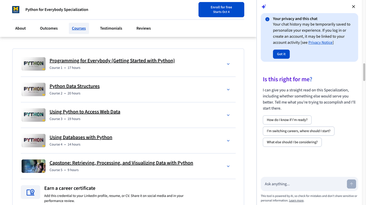Expand Python Data Structures course chevron
This screenshot has height=205, width=366.
pyautogui.click(x=228, y=90)
